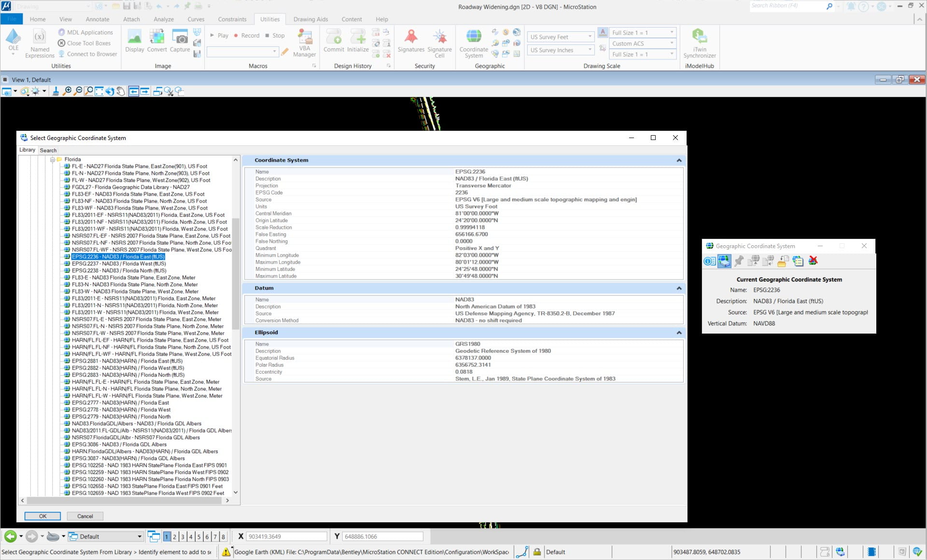Click the From Library globe icon
927x560 pixels.
(724, 261)
